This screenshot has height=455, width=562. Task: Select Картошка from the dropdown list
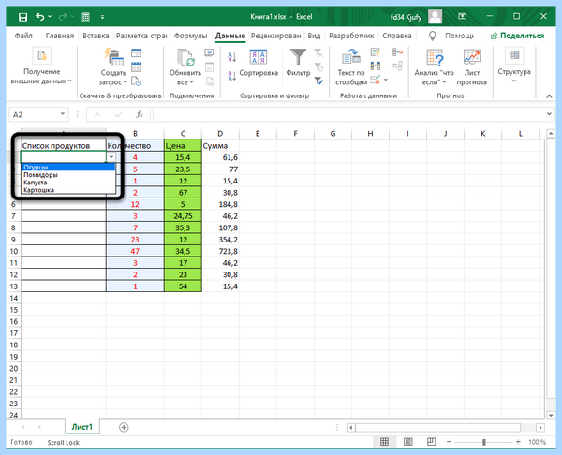pyautogui.click(x=68, y=190)
